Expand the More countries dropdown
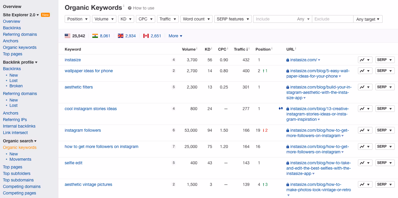This screenshot has height=198, width=398. (x=175, y=36)
